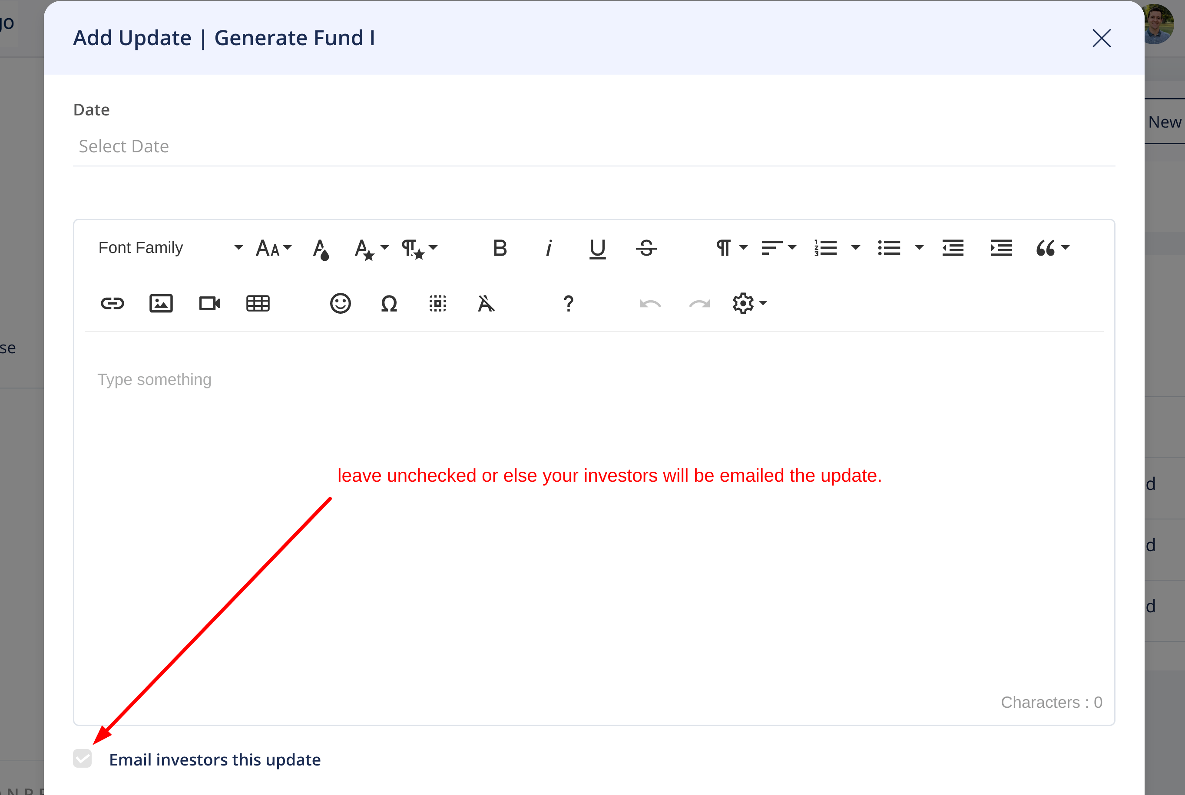
Task: Click the Insert Link icon
Action: [112, 304]
